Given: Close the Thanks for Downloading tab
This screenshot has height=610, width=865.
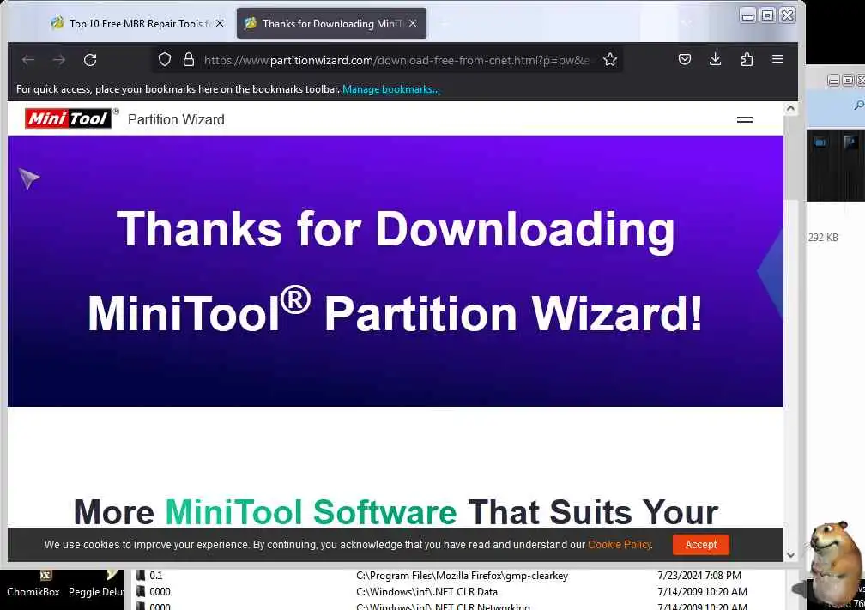Looking at the screenshot, I should coord(413,23).
